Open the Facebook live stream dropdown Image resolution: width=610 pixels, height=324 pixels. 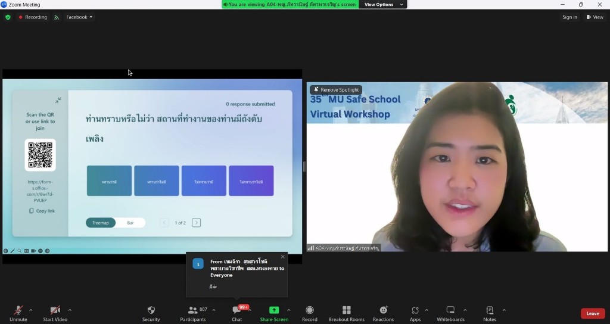(x=79, y=17)
